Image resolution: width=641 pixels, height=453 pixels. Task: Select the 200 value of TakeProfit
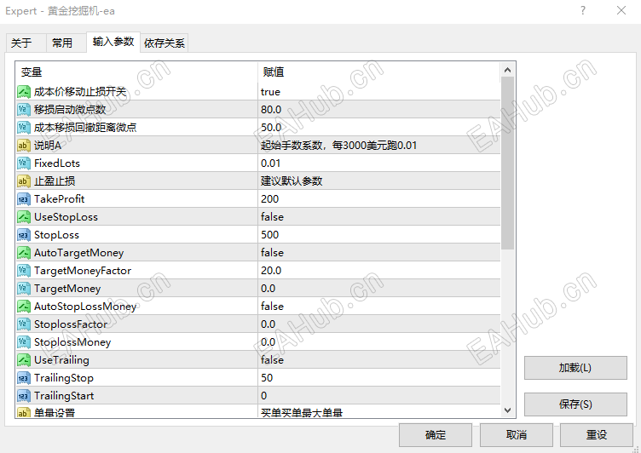click(270, 199)
